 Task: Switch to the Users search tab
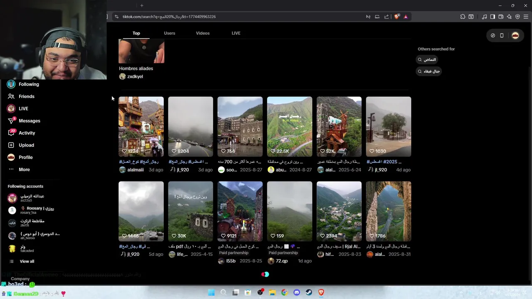170,33
